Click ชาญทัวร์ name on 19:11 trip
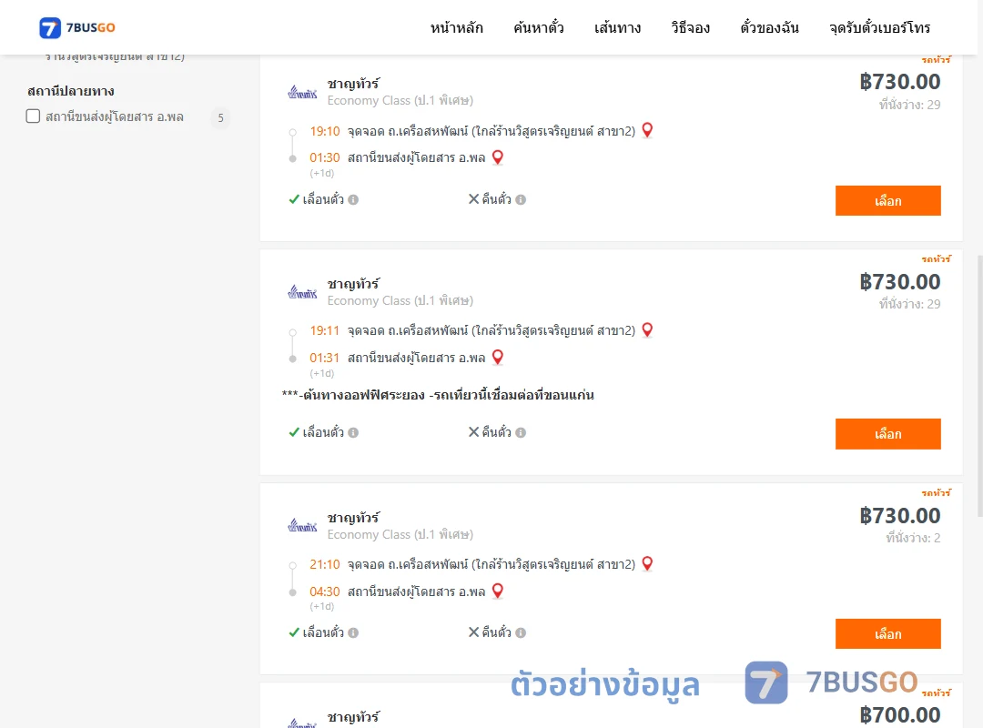 pyautogui.click(x=353, y=283)
